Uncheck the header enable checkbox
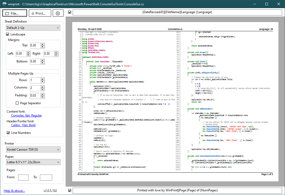This screenshot has width=285, height=195. point(70,12)
